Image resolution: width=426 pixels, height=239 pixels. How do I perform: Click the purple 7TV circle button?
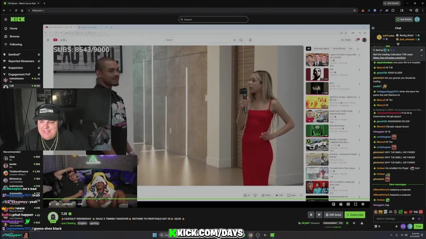[403, 226]
